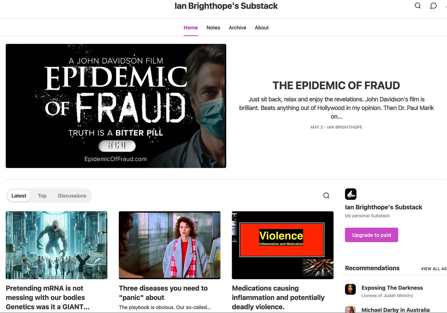Click the red Violence post thumbnail
The image size is (447, 313).
coord(283,245)
